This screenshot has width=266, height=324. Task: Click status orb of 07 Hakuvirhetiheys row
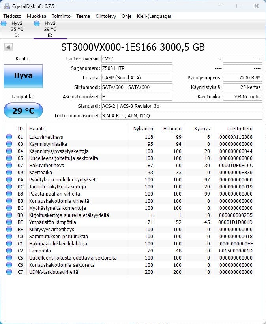9,165
